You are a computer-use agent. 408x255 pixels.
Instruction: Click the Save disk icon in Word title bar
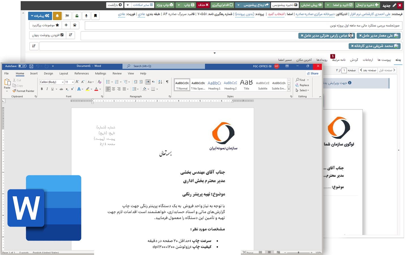click(x=31, y=66)
